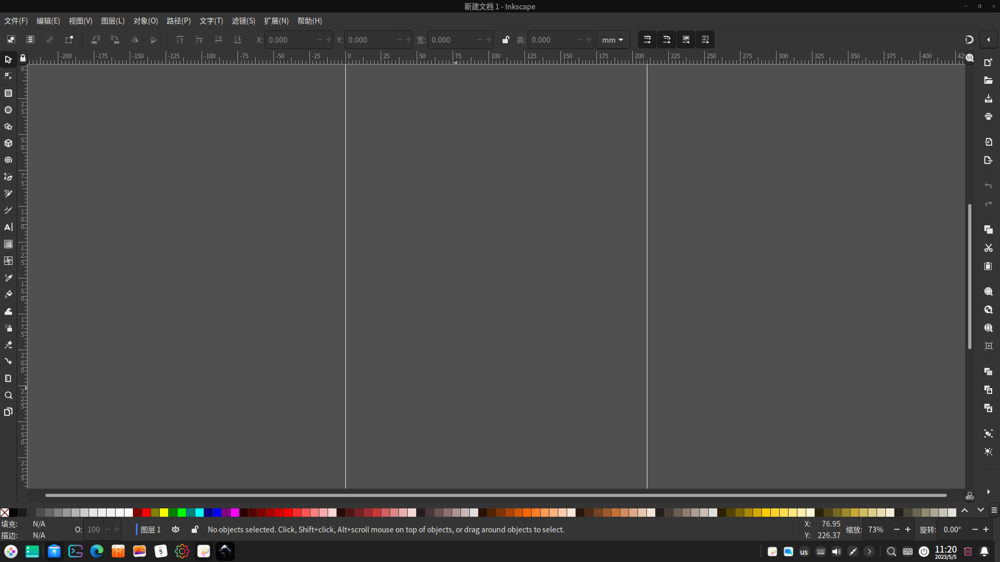Open the palette options menu
This screenshot has width=1000, height=562.
pos(994,510)
